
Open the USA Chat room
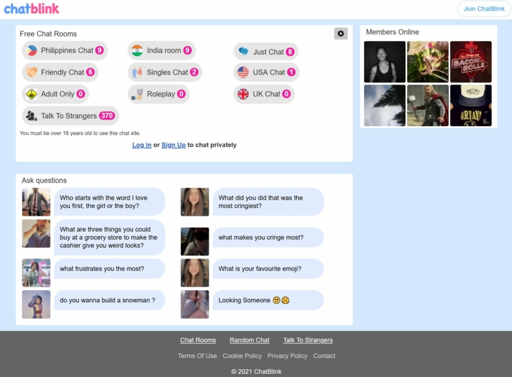[266, 72]
